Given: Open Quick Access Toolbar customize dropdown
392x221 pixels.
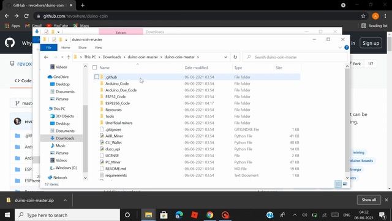Looking at the screenshot, I should [x=66, y=39].
